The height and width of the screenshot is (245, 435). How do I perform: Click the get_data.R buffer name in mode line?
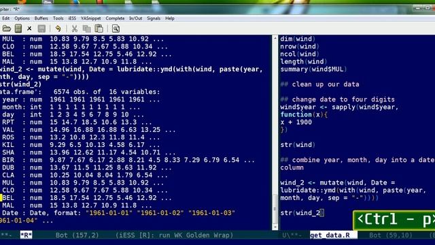[x=330, y=235]
